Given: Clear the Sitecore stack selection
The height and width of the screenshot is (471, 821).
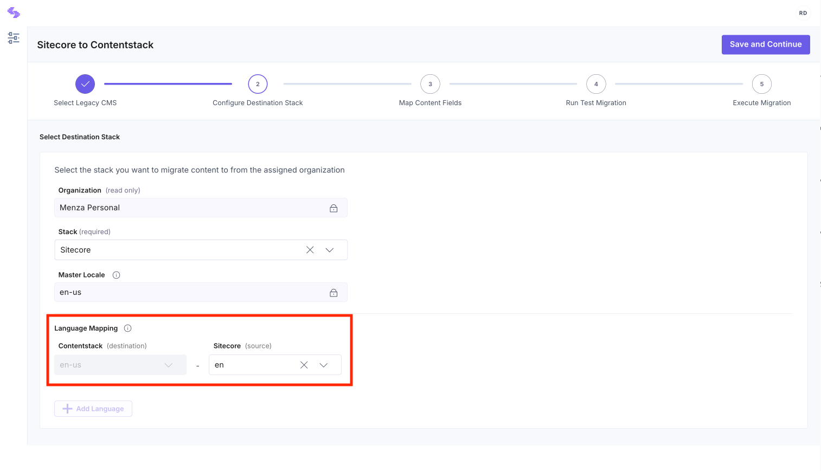Looking at the screenshot, I should (x=310, y=250).
